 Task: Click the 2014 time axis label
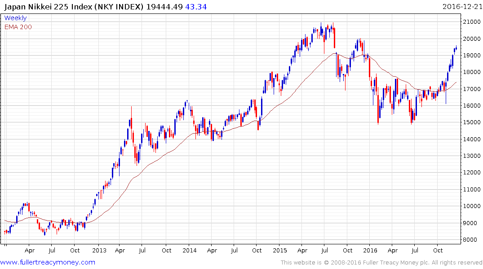click(x=189, y=250)
